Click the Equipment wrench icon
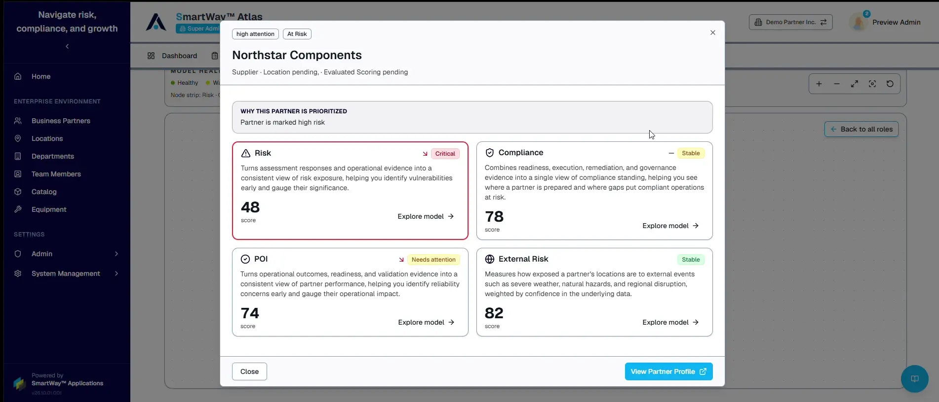Viewport: 939px width, 402px height. (x=18, y=209)
